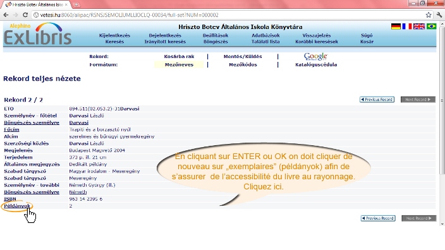Click title text Trapiti és a borzasztó nyúl
Image resolution: width=445 pixels, height=250 pixels.
click(x=100, y=129)
